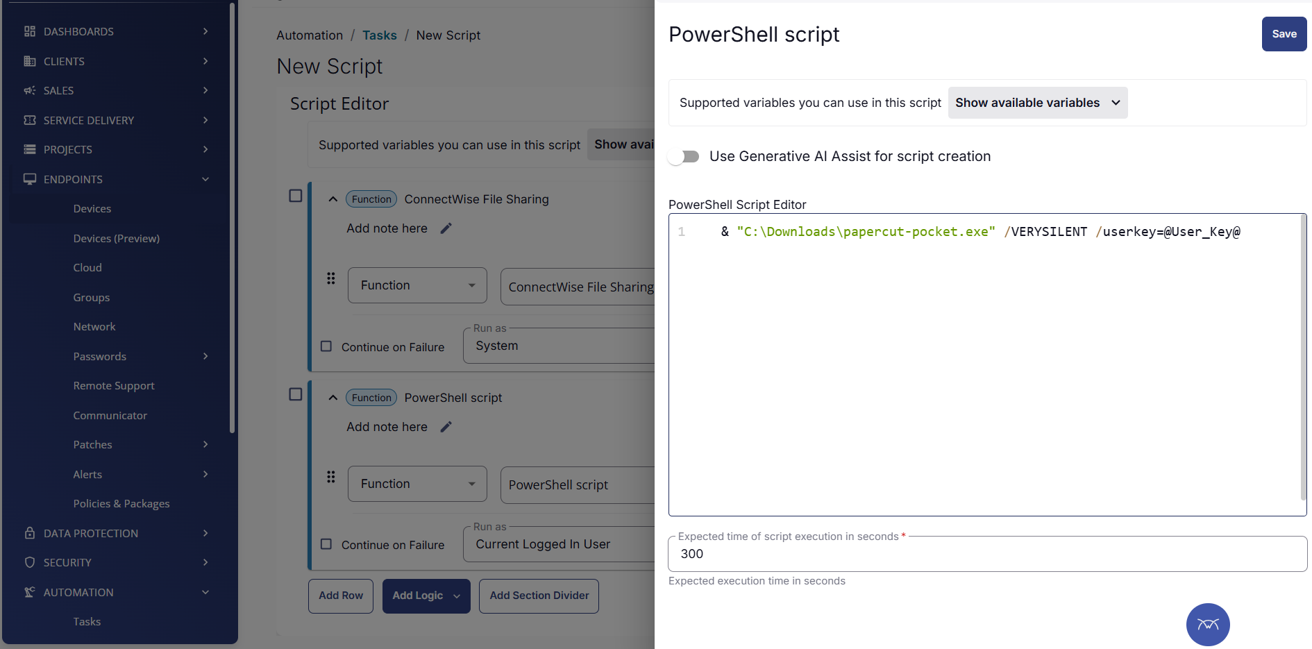Open Remote Support in the sidebar
The image size is (1312, 649).
tap(114, 386)
